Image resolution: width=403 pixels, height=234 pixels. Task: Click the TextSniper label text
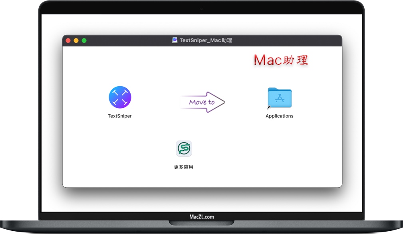pyautogui.click(x=120, y=116)
